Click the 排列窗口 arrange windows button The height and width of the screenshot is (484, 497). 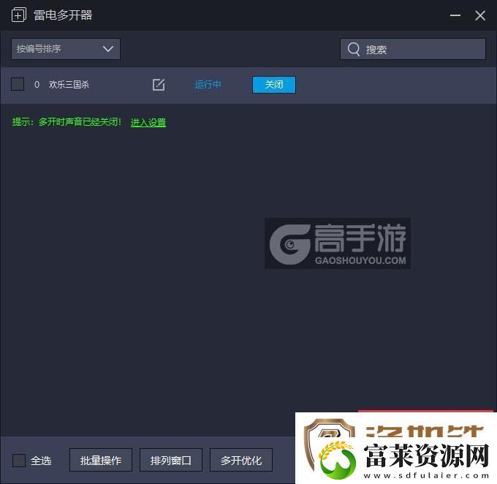point(171,460)
